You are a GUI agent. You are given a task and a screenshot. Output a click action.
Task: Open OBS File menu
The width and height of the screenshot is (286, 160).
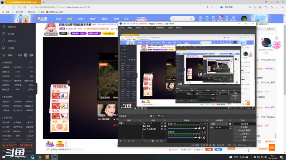(x=122, y=28)
